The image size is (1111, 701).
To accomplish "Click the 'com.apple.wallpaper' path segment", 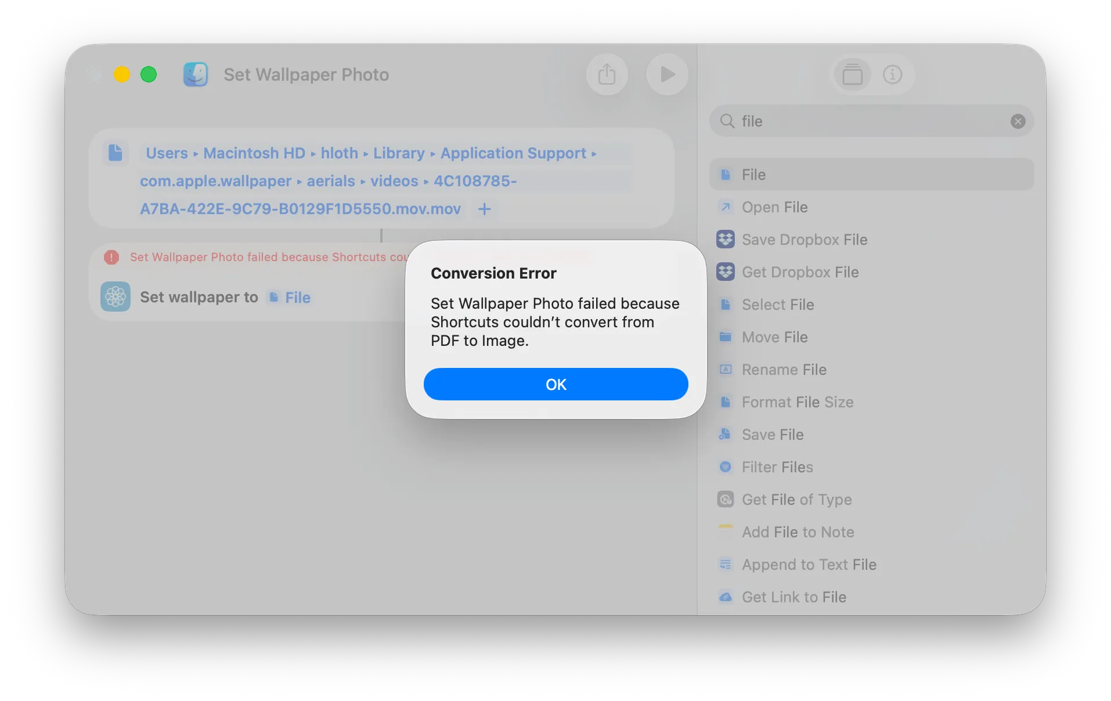I will [x=215, y=181].
